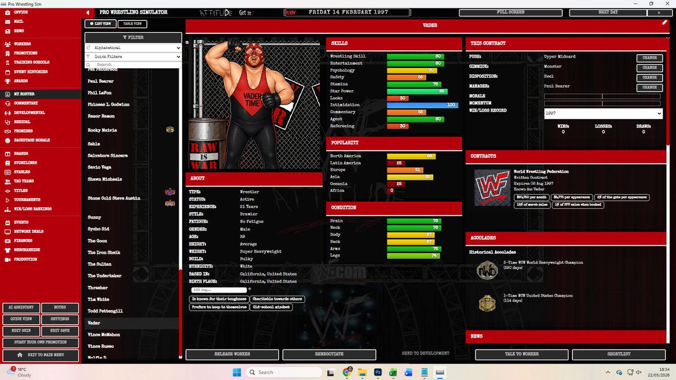This screenshot has height=380, width=676.
Task: Open Developmental in the sidebar
Action: click(29, 113)
